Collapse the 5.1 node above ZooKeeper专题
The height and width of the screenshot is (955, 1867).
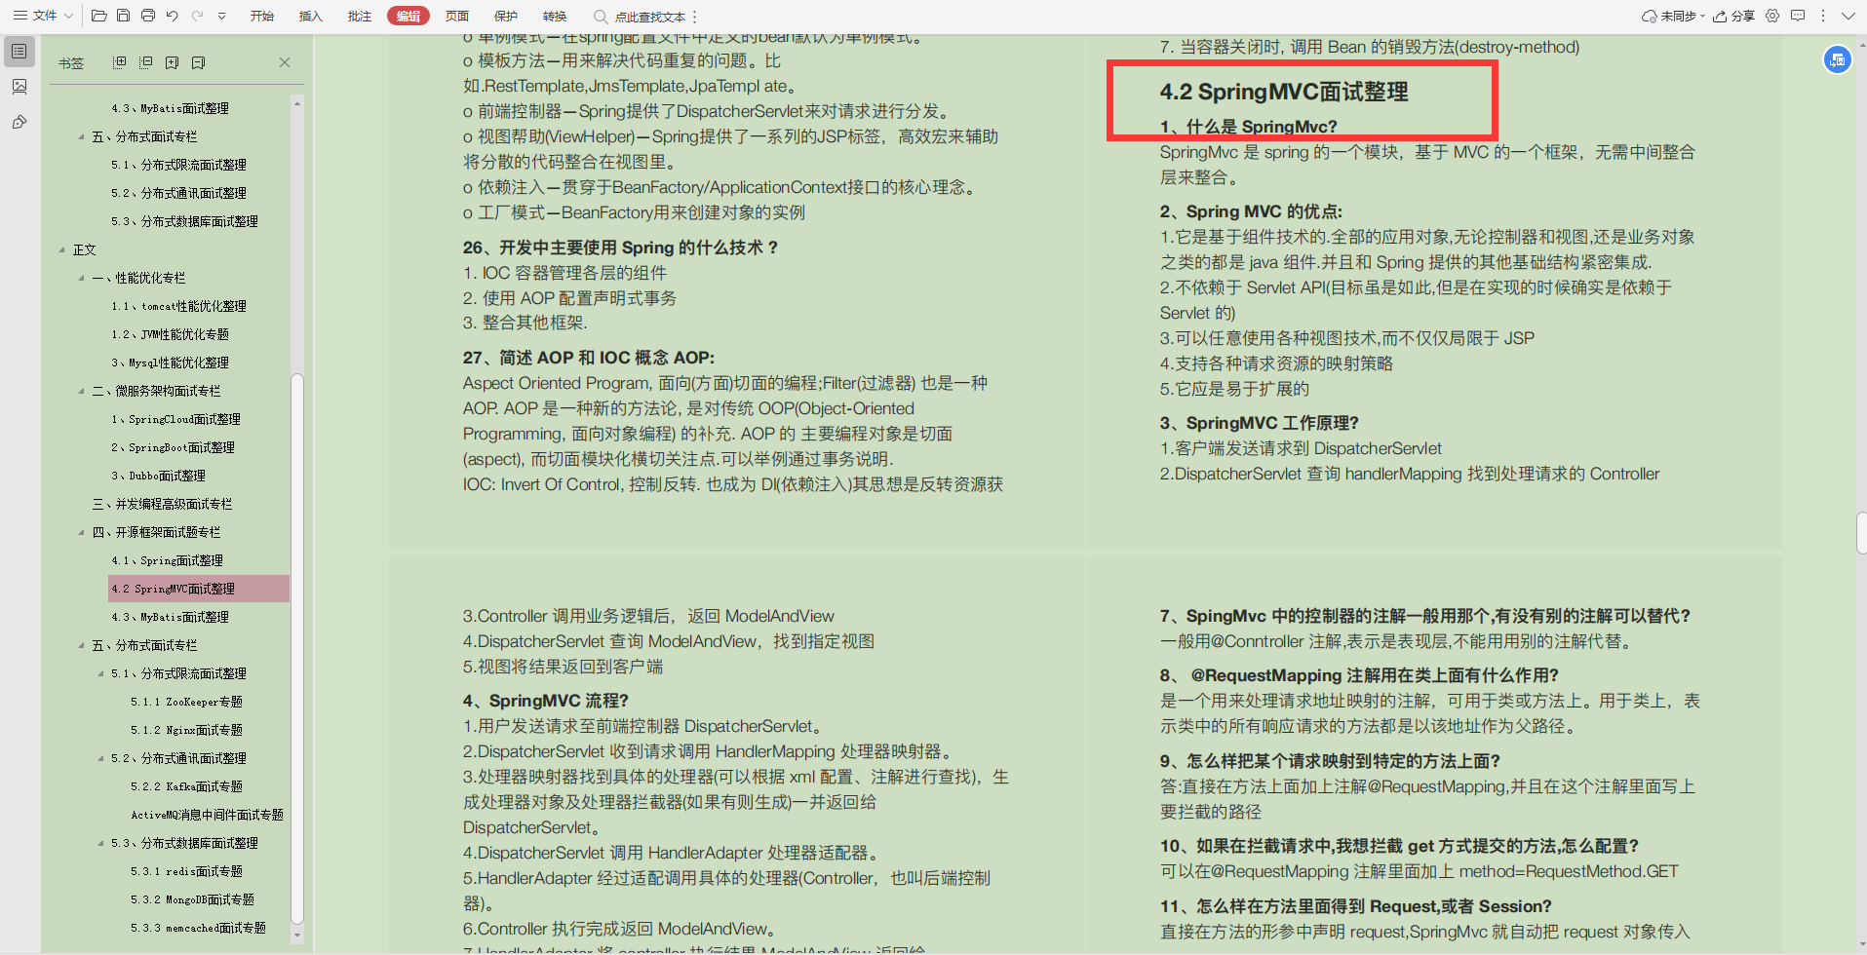click(x=101, y=673)
